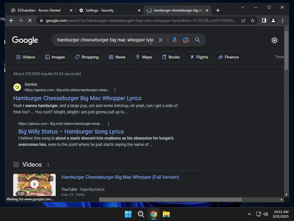
Task: Click the Chrome taskbar icon
Action: click(x=154, y=214)
